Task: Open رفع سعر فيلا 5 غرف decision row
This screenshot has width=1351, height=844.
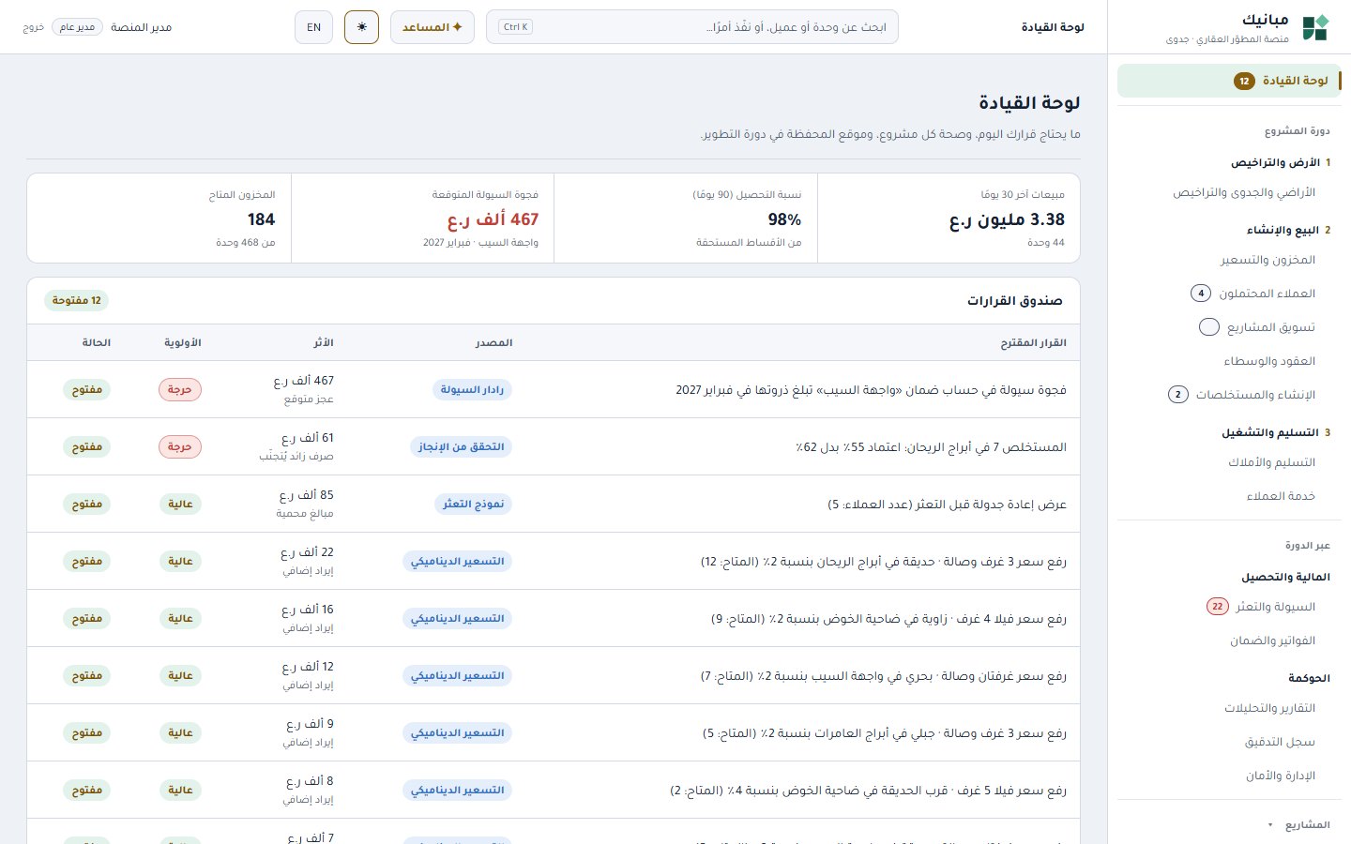Action: point(554,791)
